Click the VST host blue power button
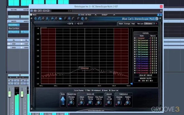Image resolution: width=184 pixels, height=115 pixels. (x=32, y=11)
